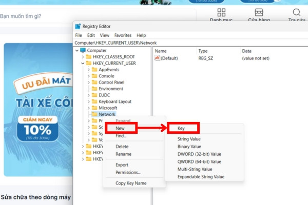Click the Network folder icon
The height and width of the screenshot is (205, 308).
(x=94, y=114)
